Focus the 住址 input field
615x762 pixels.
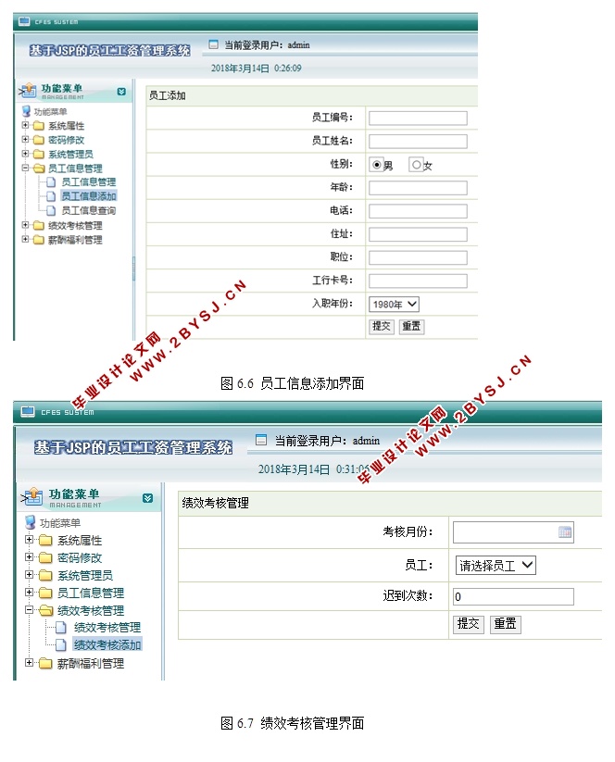point(418,234)
